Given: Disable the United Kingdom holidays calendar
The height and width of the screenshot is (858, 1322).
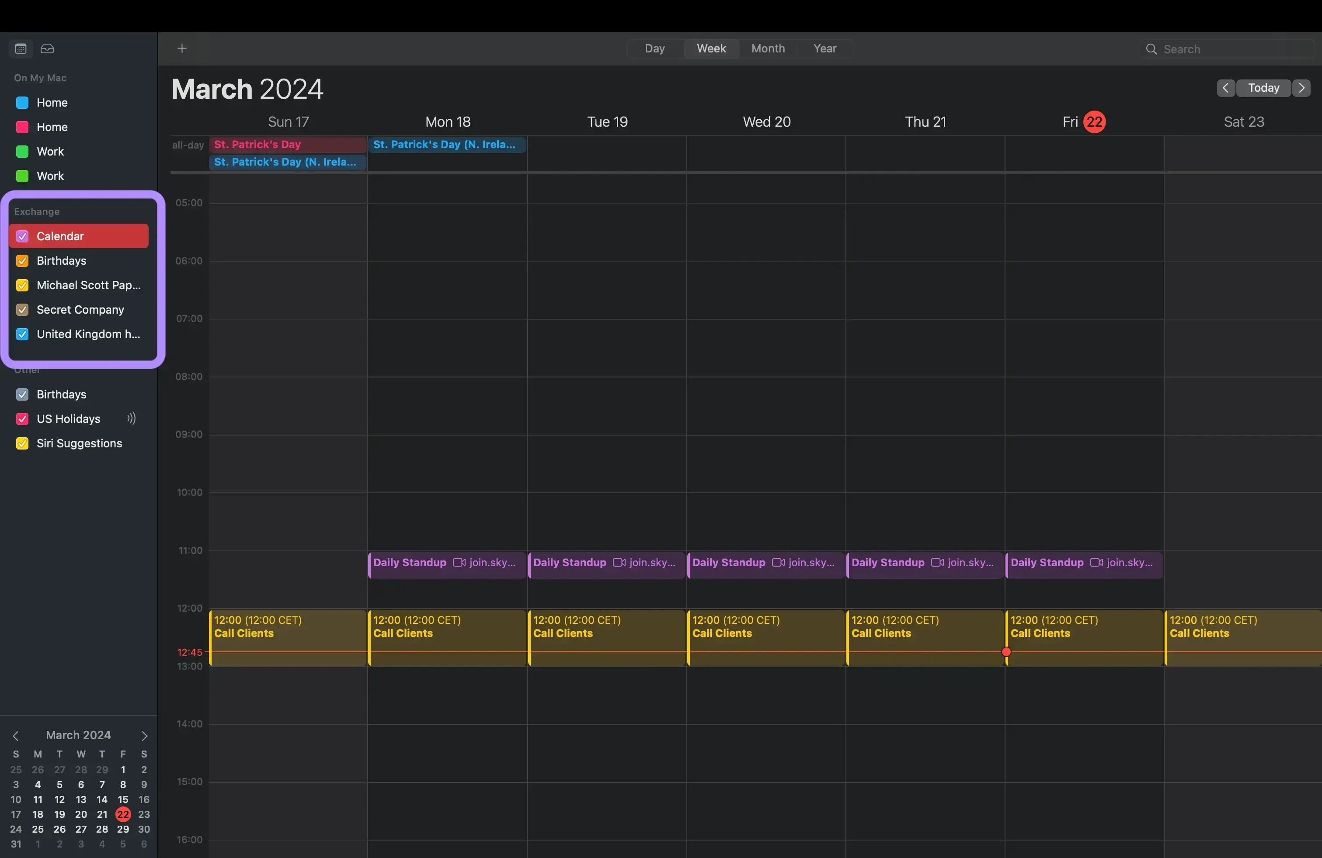Looking at the screenshot, I should click(x=23, y=334).
